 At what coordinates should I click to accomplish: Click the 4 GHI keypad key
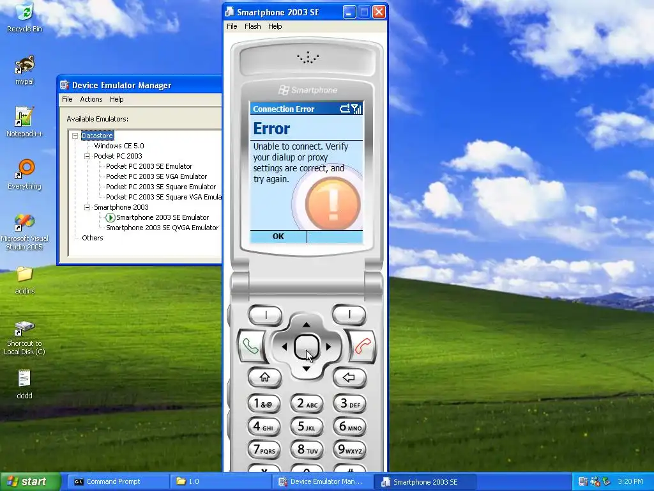tap(264, 426)
